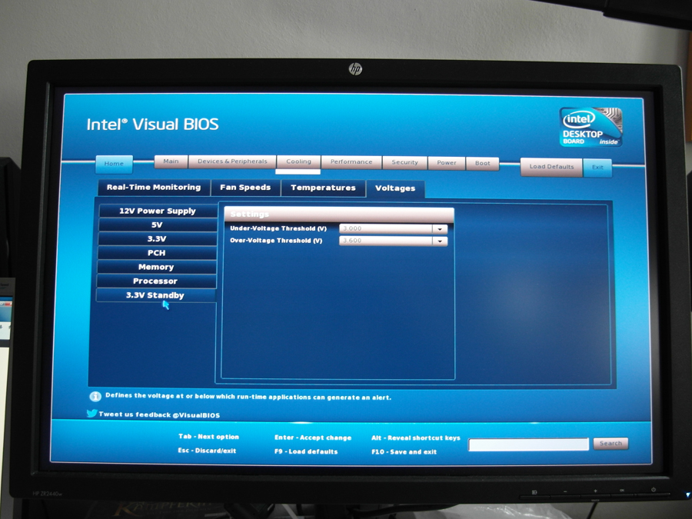
Task: Open Devices & Peripherals menu
Action: tap(232, 161)
